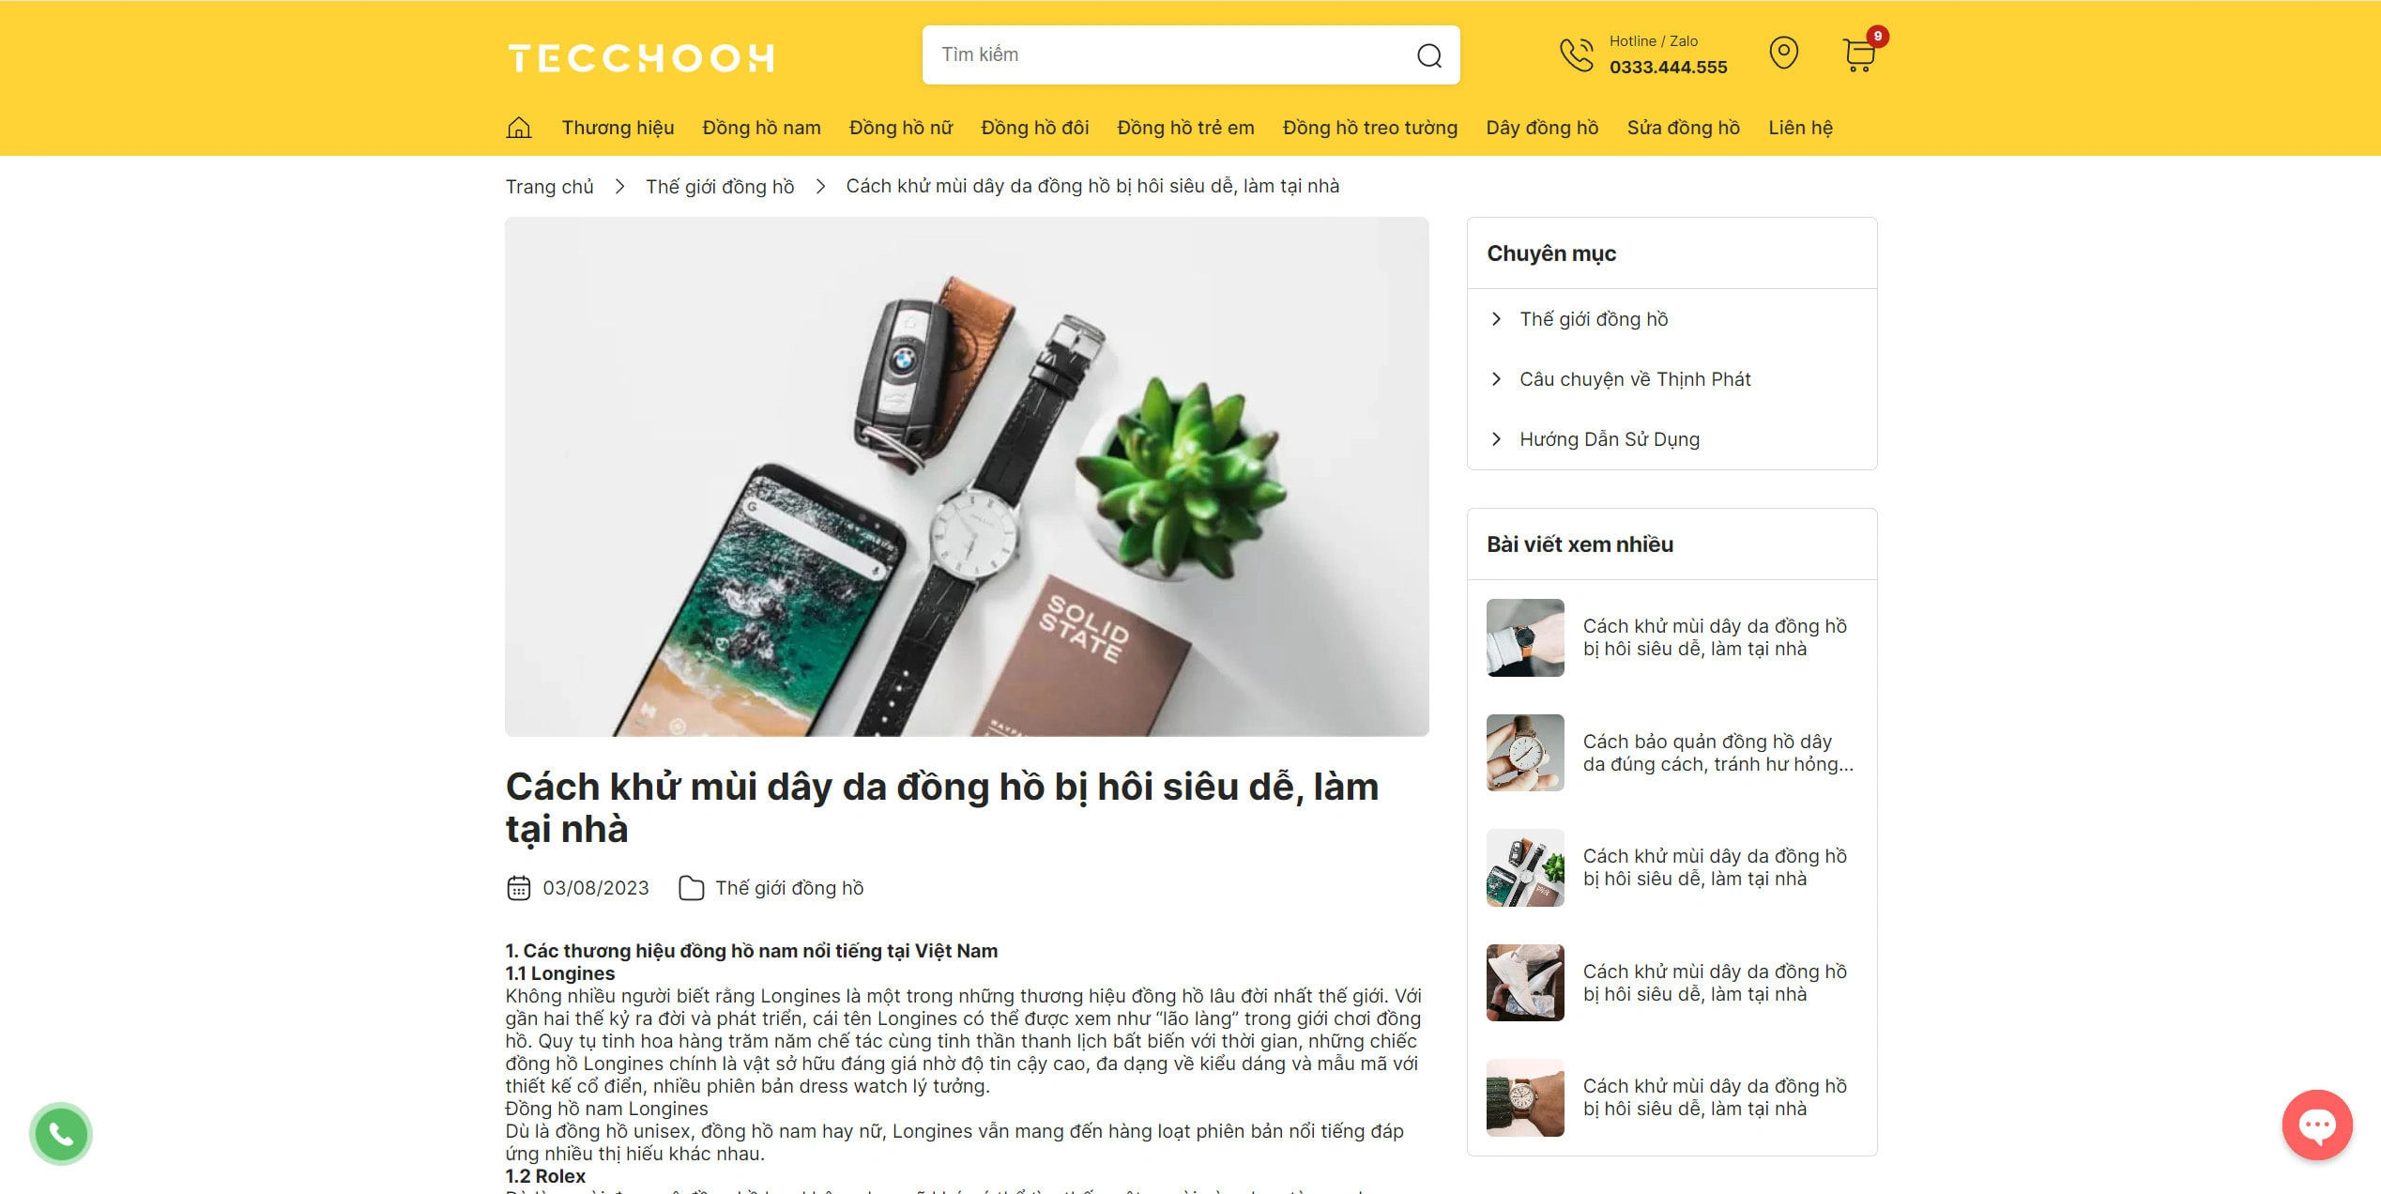Click the first popular article wristwatch thumbnail
The image size is (2381, 1194).
tap(1525, 637)
